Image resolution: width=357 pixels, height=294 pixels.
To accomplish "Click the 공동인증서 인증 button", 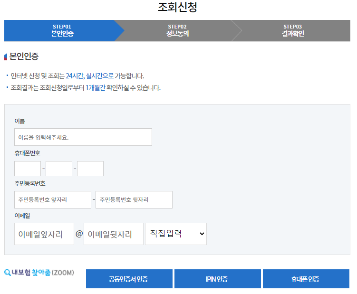I will pos(129,279).
